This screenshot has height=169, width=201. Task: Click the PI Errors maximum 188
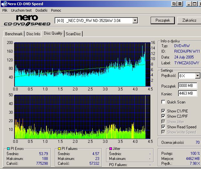click(45, 159)
